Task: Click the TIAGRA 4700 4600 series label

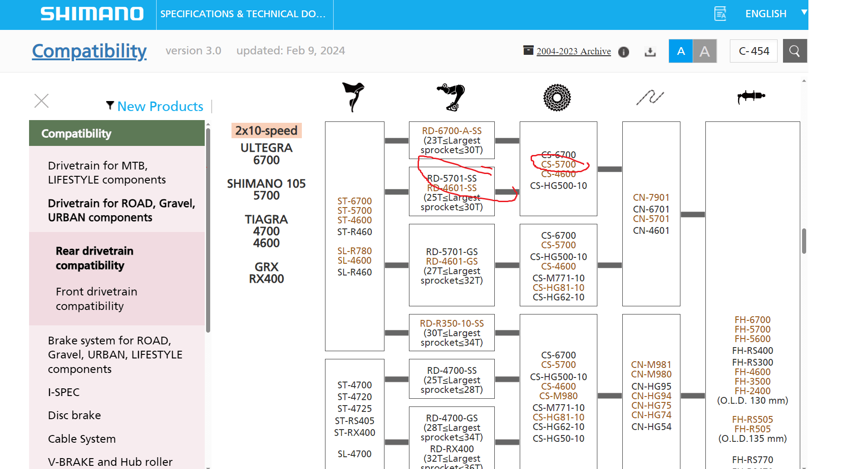Action: (x=266, y=231)
